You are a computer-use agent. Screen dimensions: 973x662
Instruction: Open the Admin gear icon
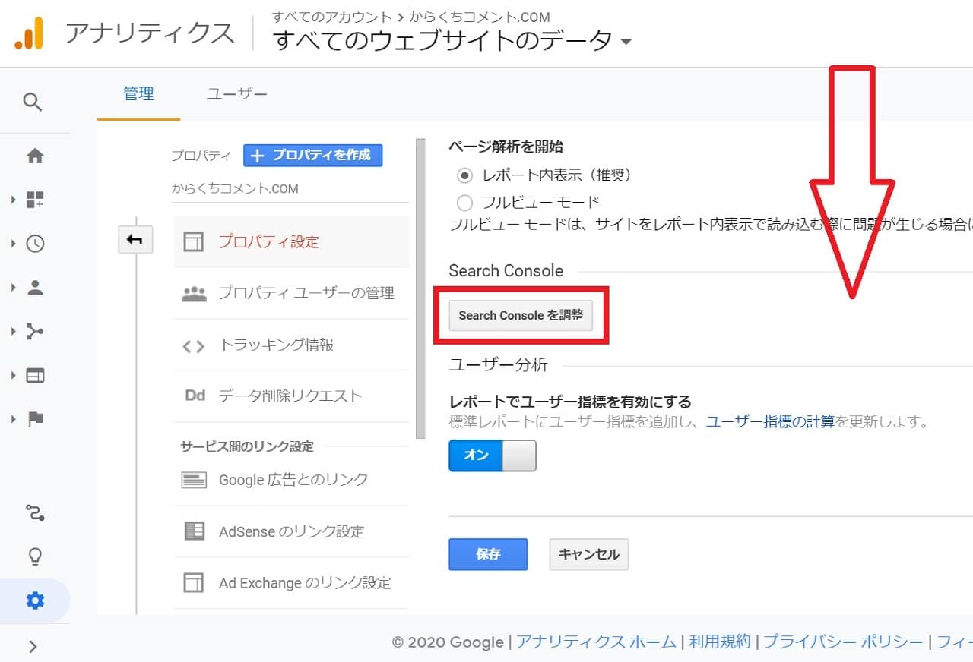[35, 601]
